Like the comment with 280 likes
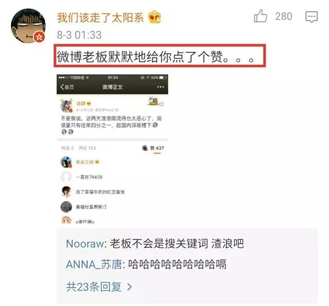Viewport: 329px width, 306px height. (x=261, y=16)
